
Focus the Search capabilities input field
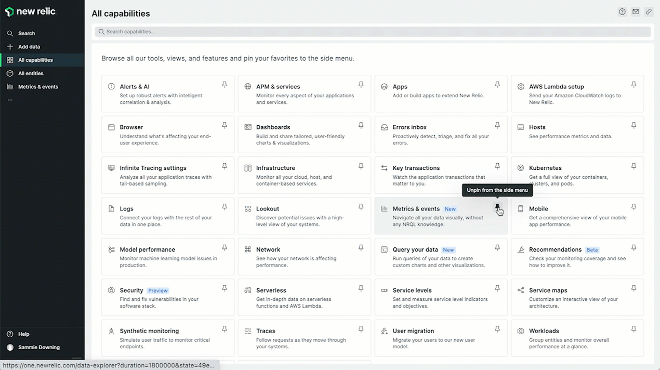(x=372, y=32)
